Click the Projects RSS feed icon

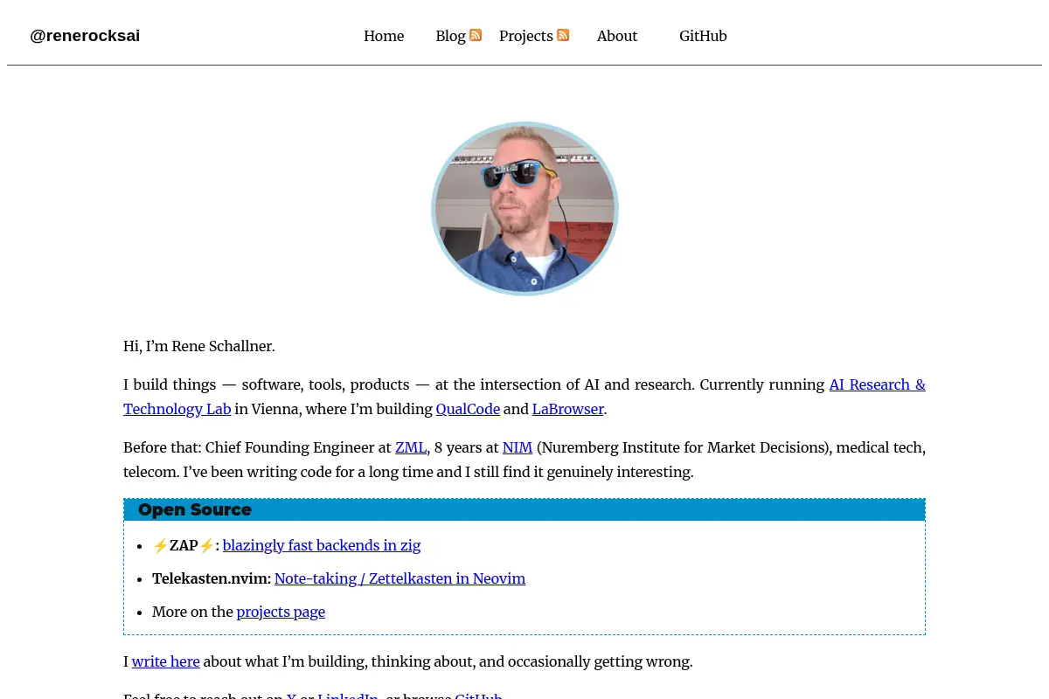click(x=563, y=35)
